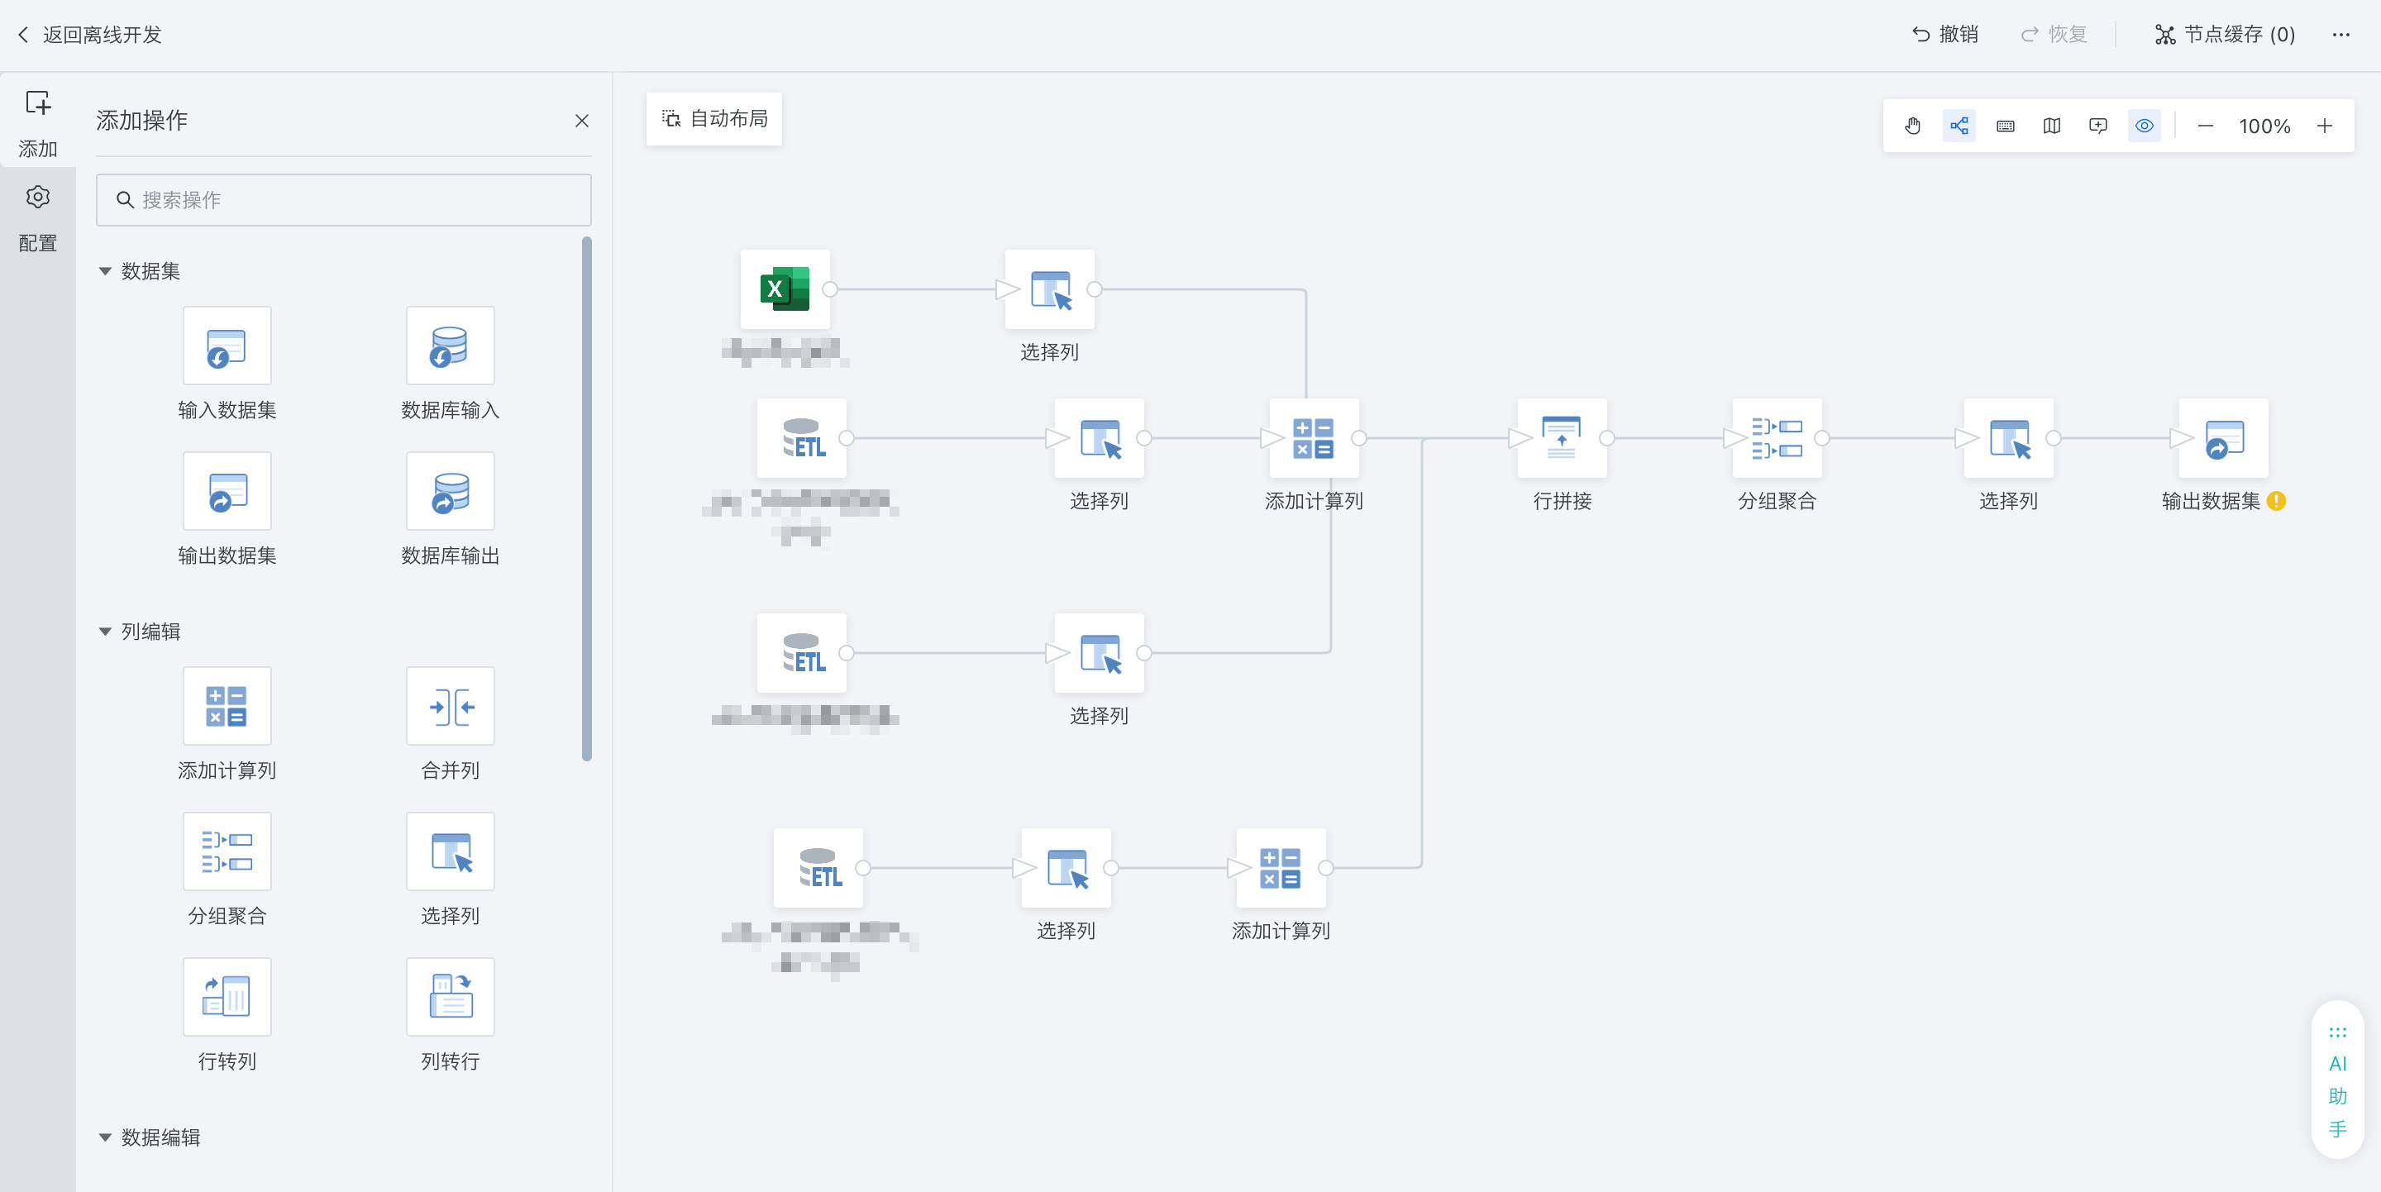This screenshot has width=2381, height=1192.
Task: Select the 选择列 node in bottom row
Action: (x=1066, y=868)
